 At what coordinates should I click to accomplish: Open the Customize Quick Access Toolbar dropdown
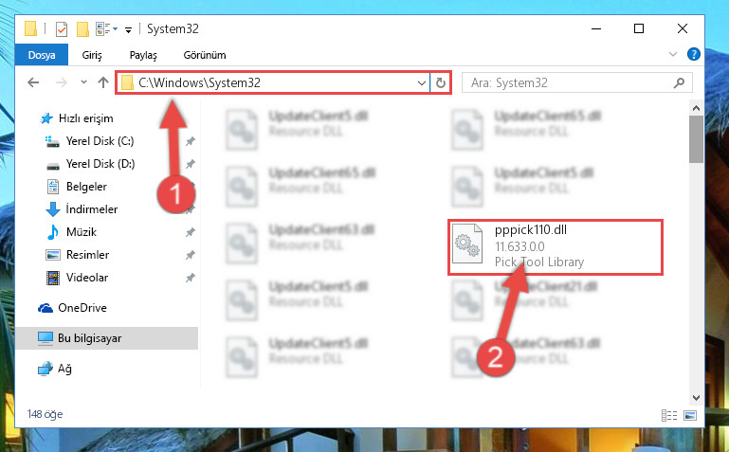tap(128, 30)
